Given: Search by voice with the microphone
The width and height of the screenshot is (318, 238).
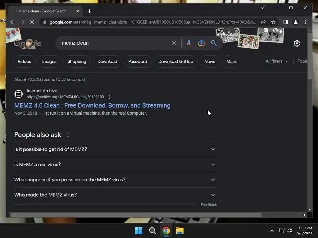Looking at the screenshot, I should (189, 43).
